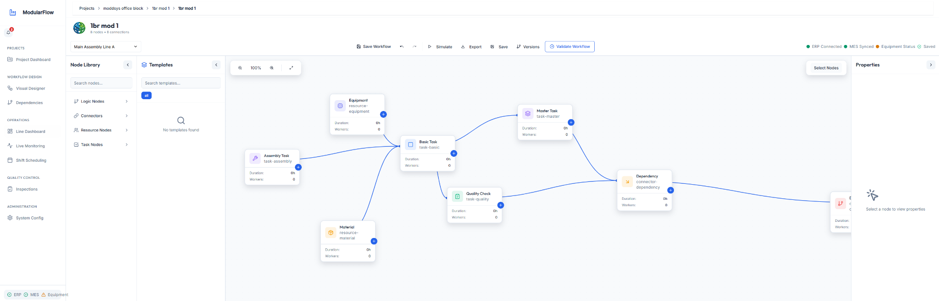Open the Main Assembly Line A dropdown
The width and height of the screenshot is (939, 301).
106,47
